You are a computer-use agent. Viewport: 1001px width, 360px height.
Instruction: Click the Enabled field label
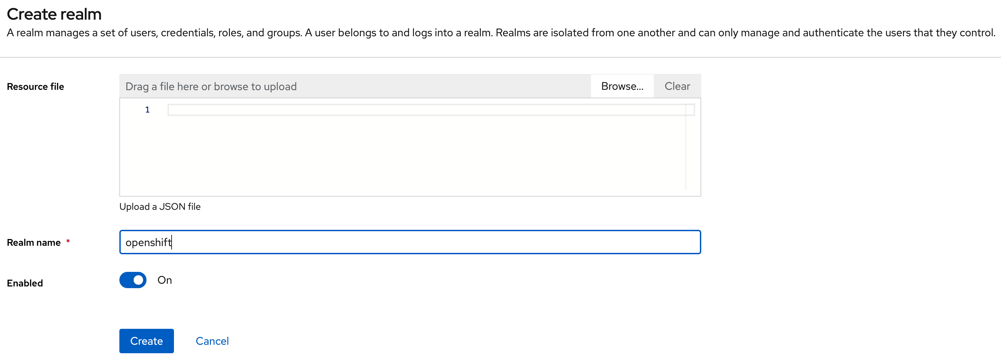pyautogui.click(x=24, y=283)
